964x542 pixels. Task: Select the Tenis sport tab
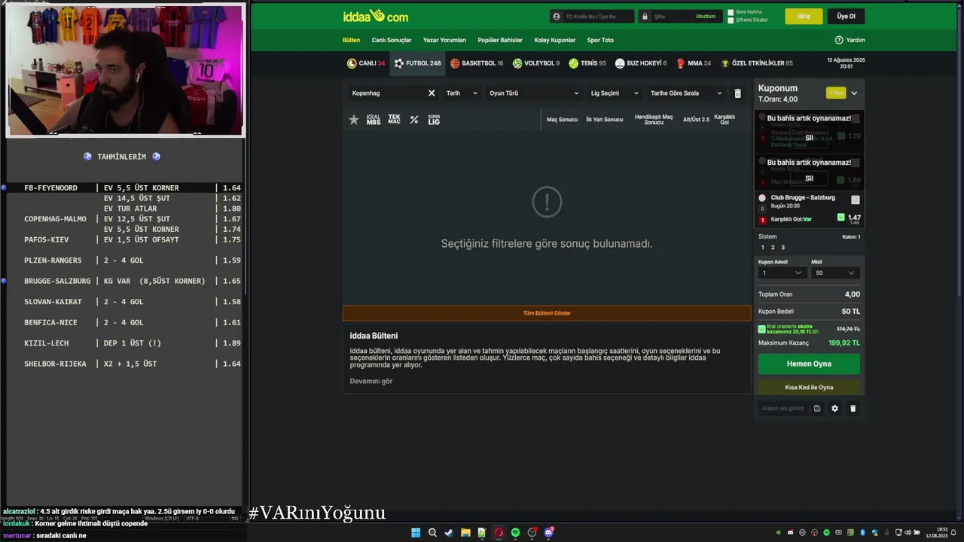pyautogui.click(x=587, y=63)
